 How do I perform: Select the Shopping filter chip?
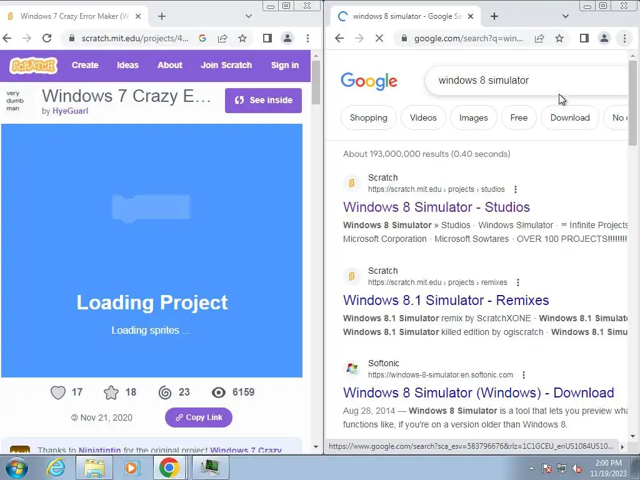(369, 118)
